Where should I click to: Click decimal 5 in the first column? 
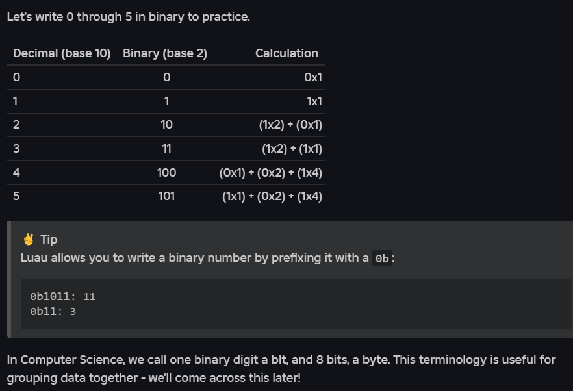16,196
